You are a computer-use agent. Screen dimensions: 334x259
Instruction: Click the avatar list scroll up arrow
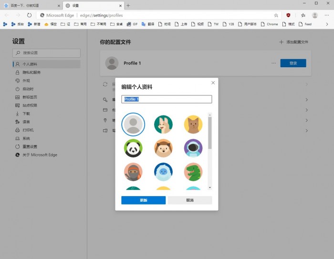tap(210, 115)
